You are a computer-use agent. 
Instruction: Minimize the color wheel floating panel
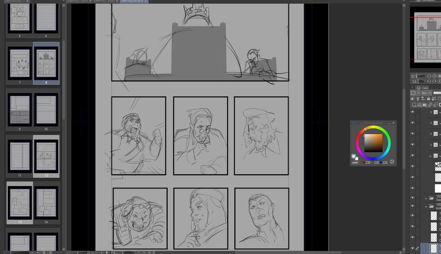(x=389, y=124)
